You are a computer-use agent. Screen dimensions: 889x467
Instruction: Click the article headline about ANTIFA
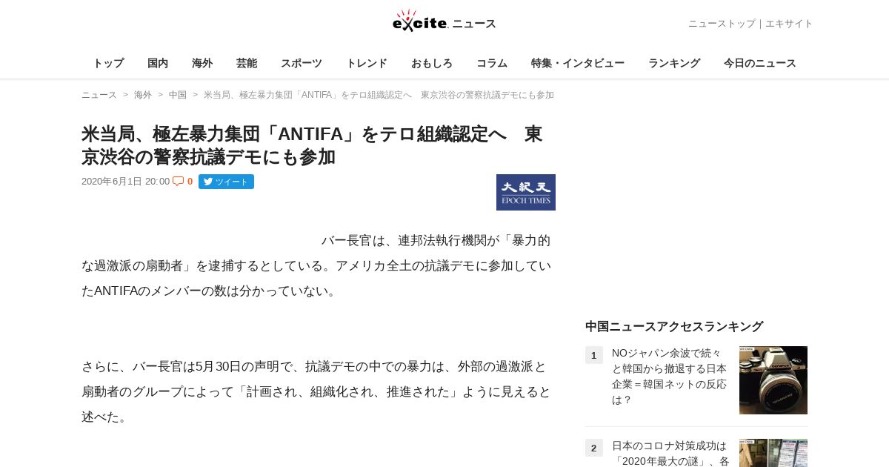click(x=312, y=145)
